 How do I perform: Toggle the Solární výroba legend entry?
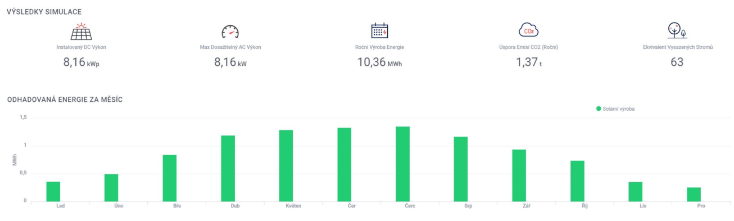pyautogui.click(x=615, y=109)
